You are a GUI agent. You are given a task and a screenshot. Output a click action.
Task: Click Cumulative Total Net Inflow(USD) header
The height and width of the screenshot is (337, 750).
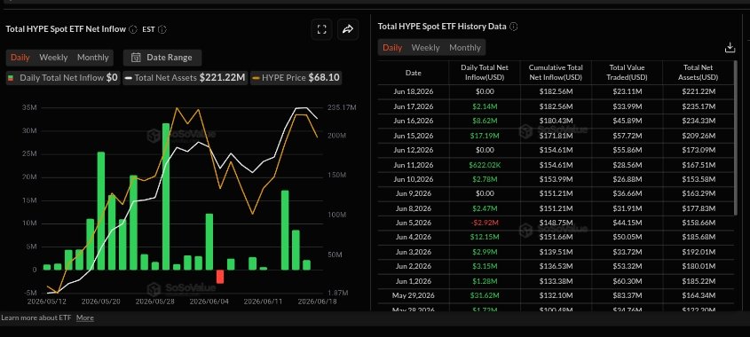click(x=556, y=73)
